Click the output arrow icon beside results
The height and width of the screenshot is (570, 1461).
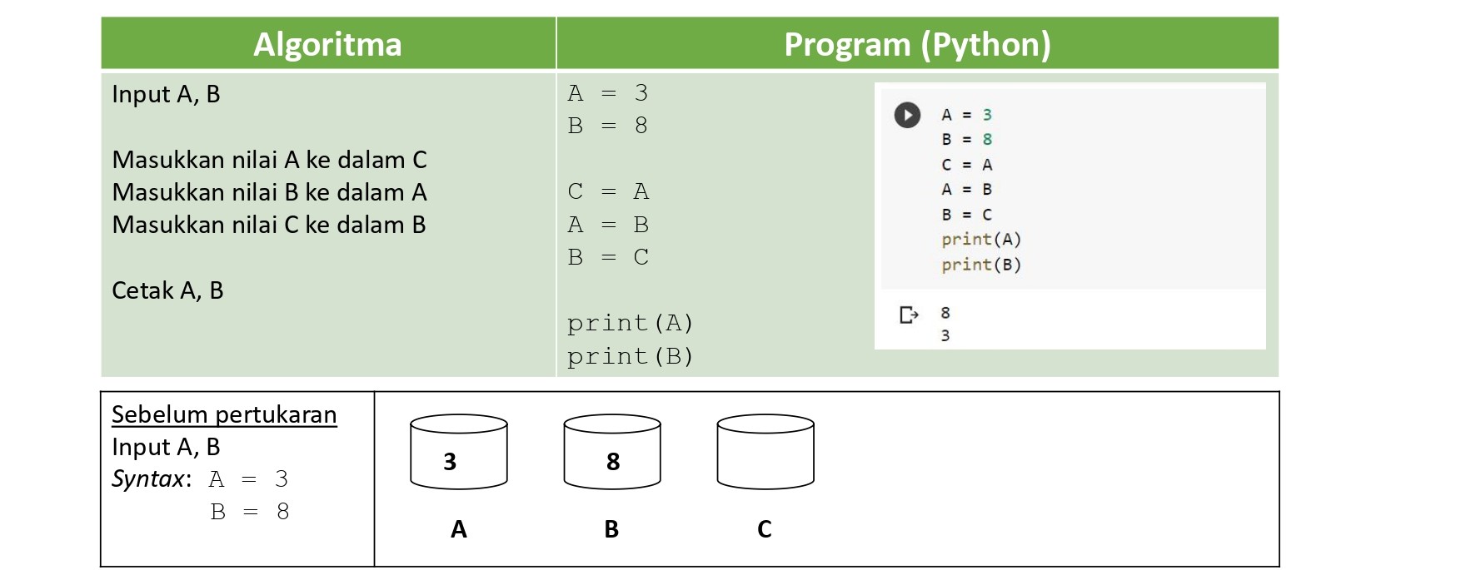click(909, 315)
